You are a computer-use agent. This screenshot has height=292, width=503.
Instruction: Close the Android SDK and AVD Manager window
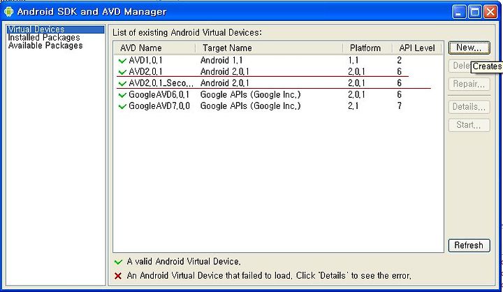(x=490, y=12)
